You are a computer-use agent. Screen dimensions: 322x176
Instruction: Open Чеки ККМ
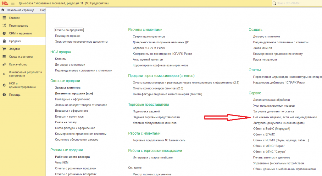click(x=62, y=163)
